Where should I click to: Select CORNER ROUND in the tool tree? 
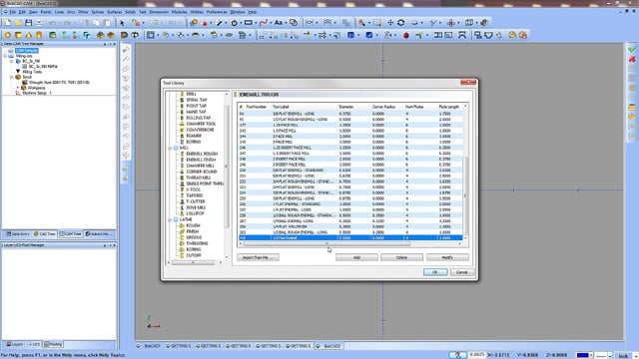[202, 172]
